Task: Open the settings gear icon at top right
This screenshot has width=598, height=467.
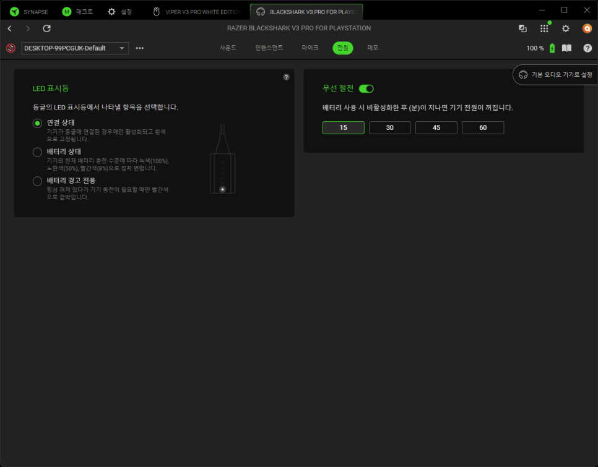Action: tap(565, 28)
